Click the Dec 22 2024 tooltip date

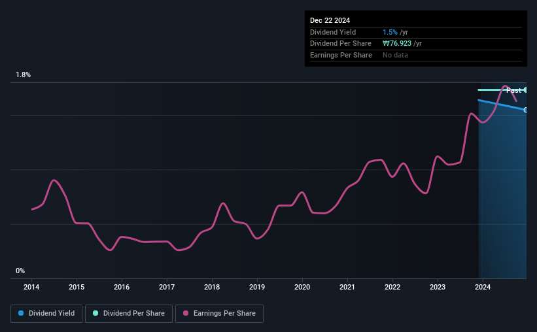(330, 20)
